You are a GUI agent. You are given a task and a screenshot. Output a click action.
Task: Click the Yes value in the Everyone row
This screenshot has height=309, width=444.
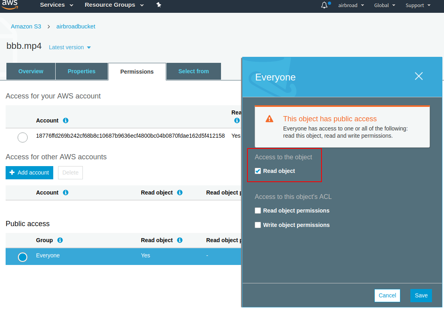[x=146, y=255]
